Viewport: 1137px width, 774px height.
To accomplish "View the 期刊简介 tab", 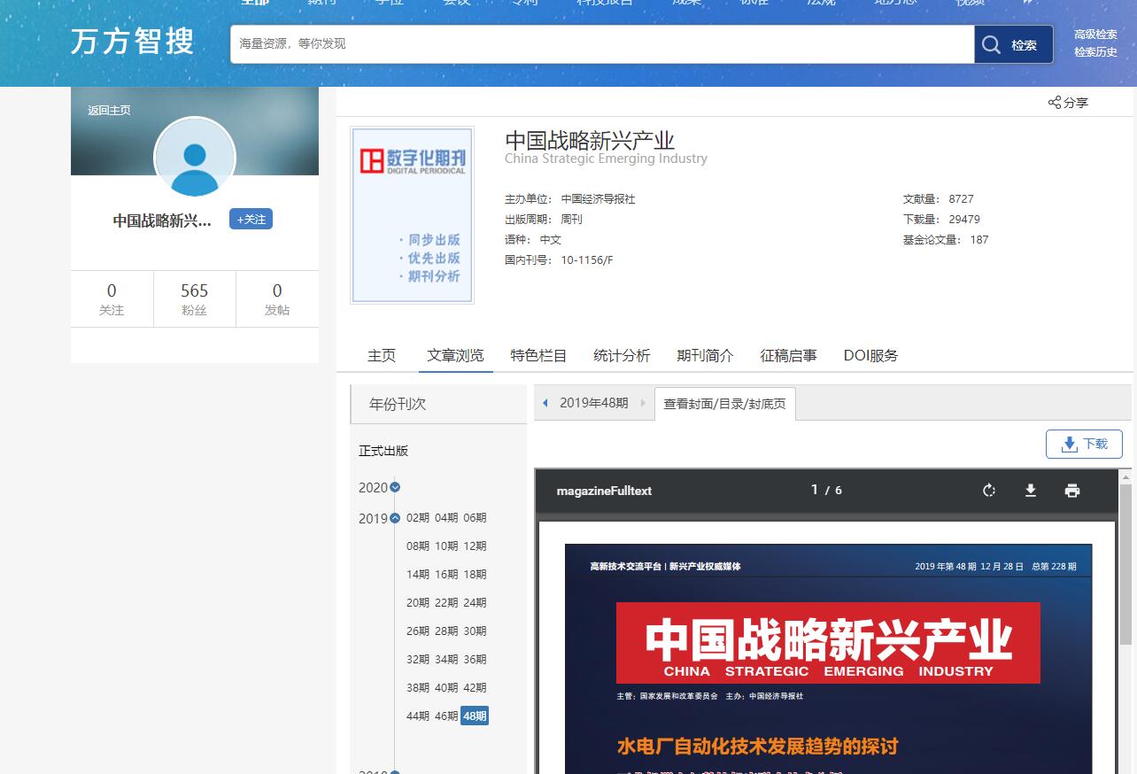I will pyautogui.click(x=705, y=355).
